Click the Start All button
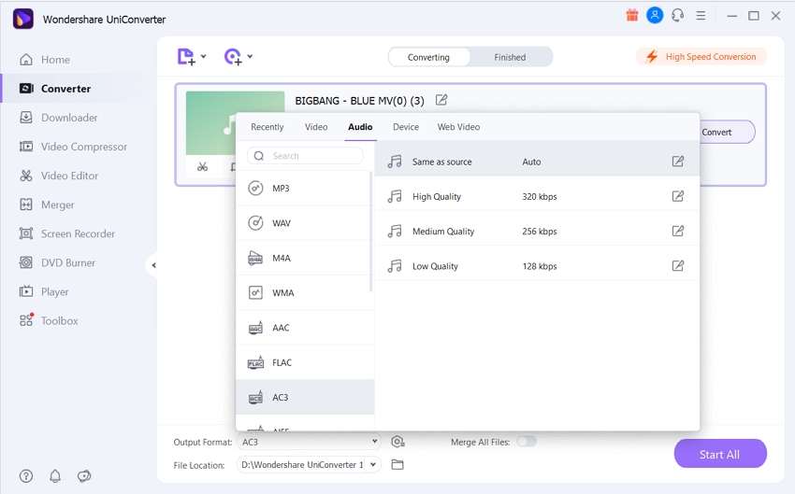The height and width of the screenshot is (494, 795). 720,454
